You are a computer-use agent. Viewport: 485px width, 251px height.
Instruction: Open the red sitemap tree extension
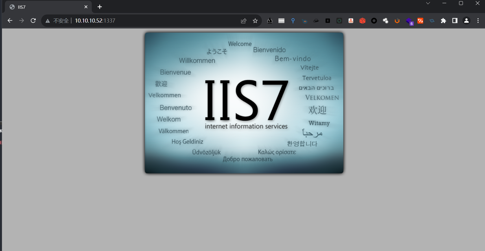[351, 21]
